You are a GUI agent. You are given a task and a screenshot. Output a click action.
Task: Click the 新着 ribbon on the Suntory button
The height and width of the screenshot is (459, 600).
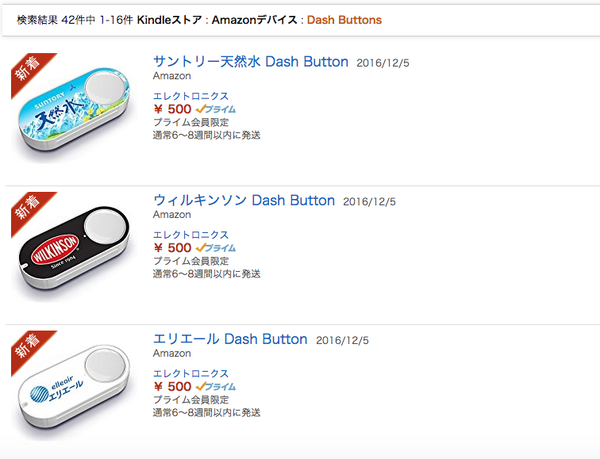point(29,71)
